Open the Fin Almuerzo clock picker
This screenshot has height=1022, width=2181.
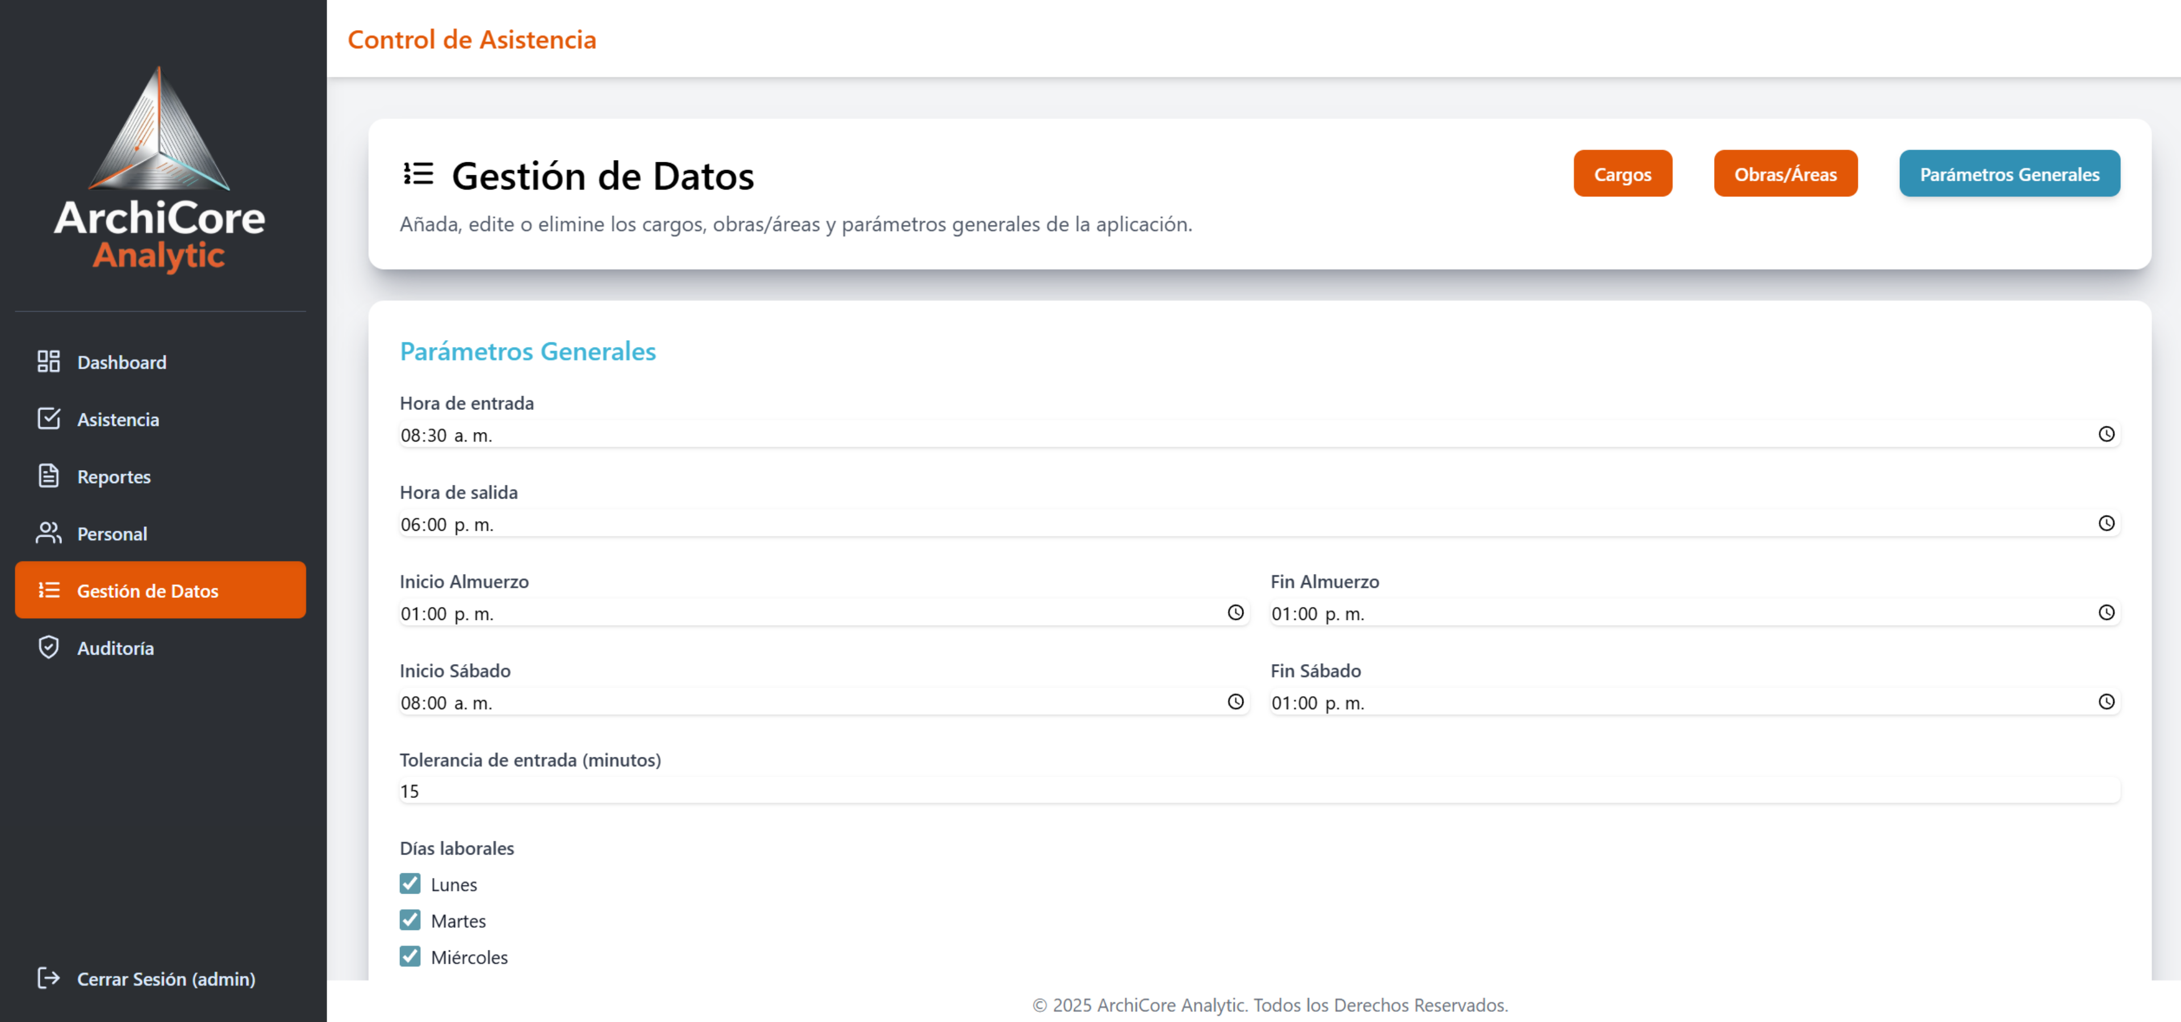click(x=2107, y=613)
